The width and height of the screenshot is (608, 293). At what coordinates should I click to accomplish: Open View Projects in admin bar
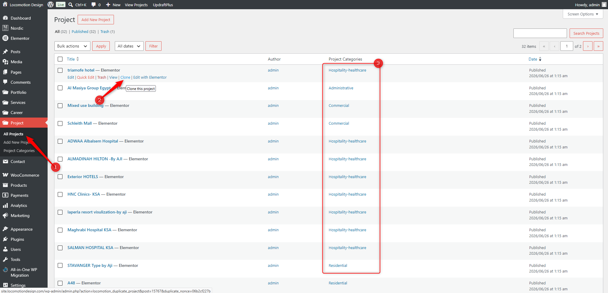(x=136, y=5)
